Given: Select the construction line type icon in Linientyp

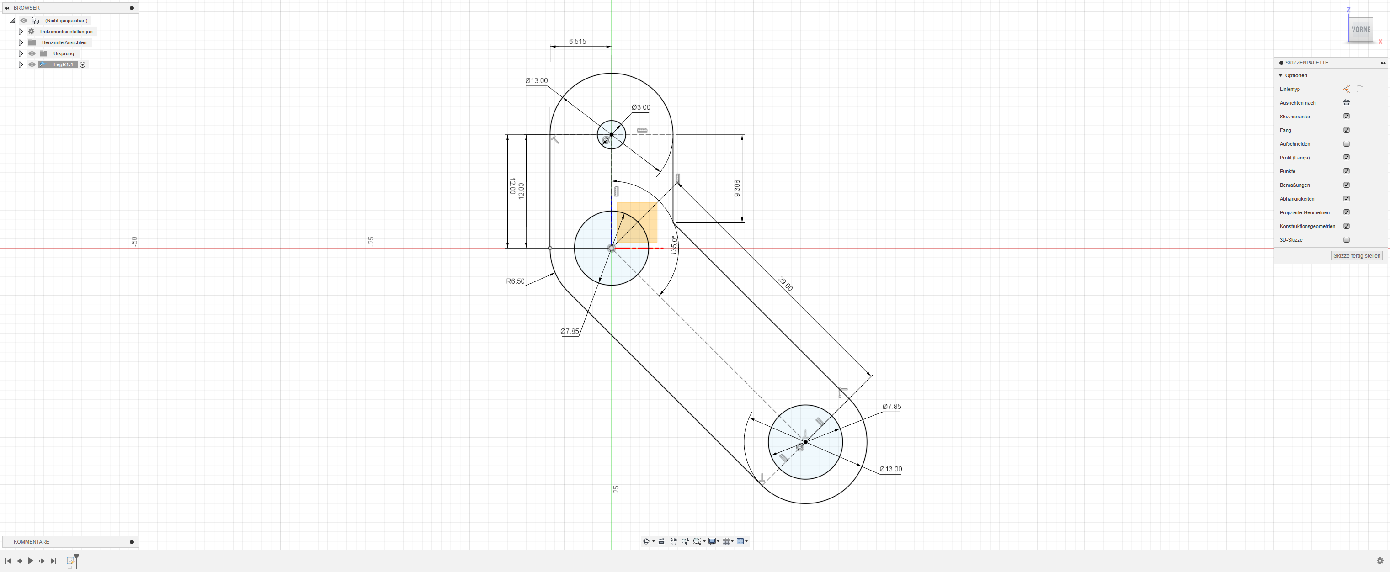Looking at the screenshot, I should tap(1347, 89).
